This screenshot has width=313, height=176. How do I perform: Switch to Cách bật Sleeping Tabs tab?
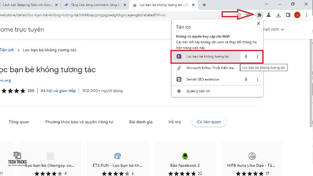[x=27, y=5]
